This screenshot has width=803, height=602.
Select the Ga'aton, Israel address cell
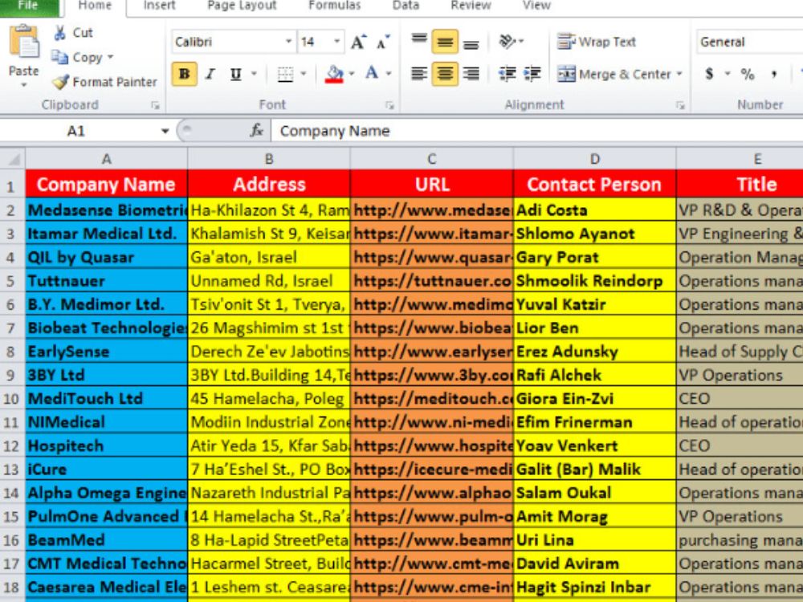pyautogui.click(x=269, y=258)
